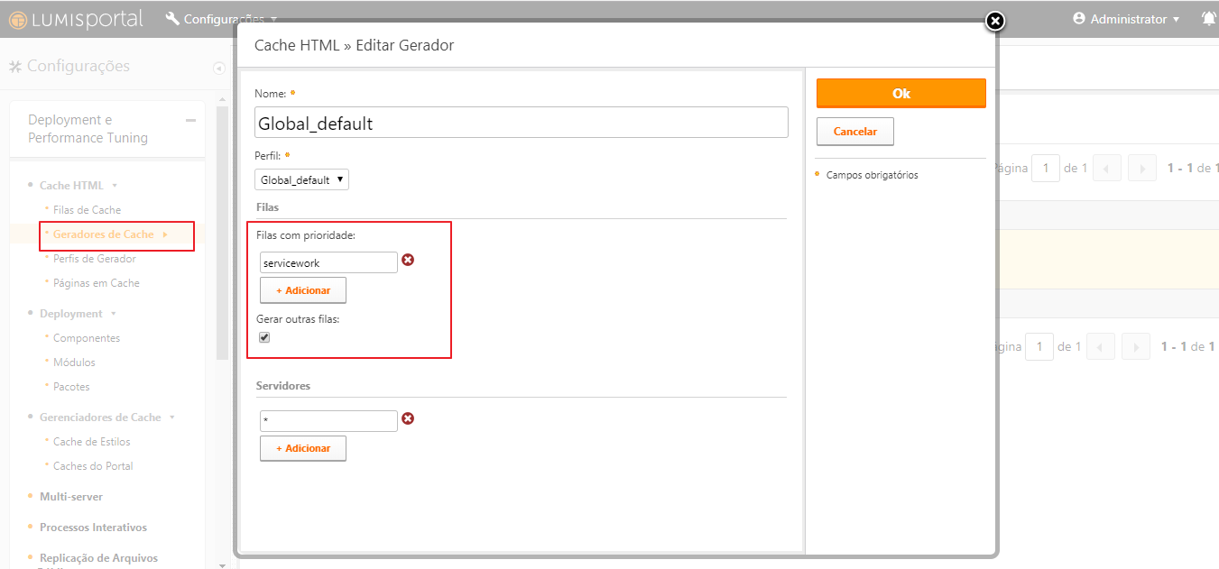Select Filas de Cache in sidebar
Screen dimensions: 1219x569
point(87,210)
